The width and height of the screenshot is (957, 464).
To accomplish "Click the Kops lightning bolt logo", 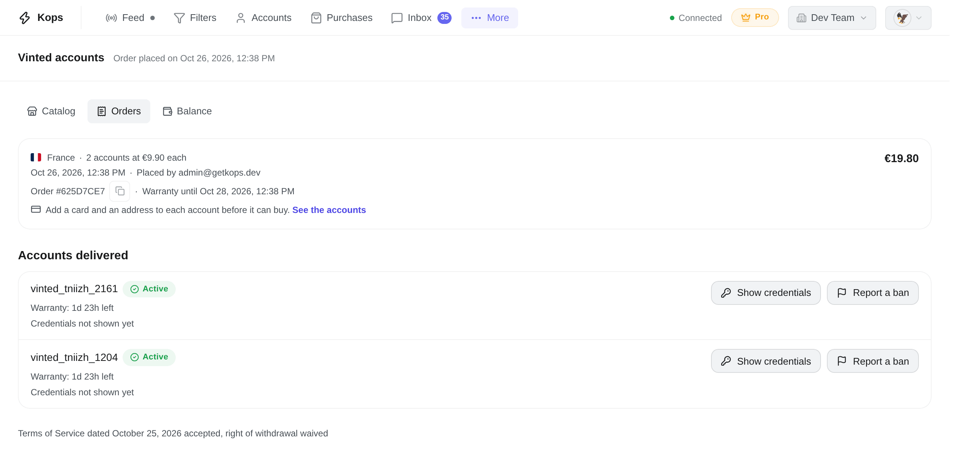I will pyautogui.click(x=25, y=18).
